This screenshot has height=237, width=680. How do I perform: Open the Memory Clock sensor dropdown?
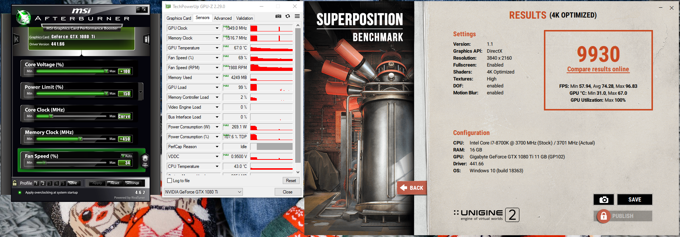pos(217,38)
